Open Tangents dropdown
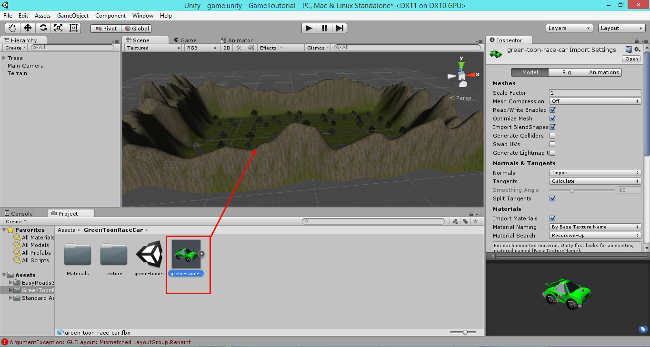The height and width of the screenshot is (347, 650). point(595,181)
